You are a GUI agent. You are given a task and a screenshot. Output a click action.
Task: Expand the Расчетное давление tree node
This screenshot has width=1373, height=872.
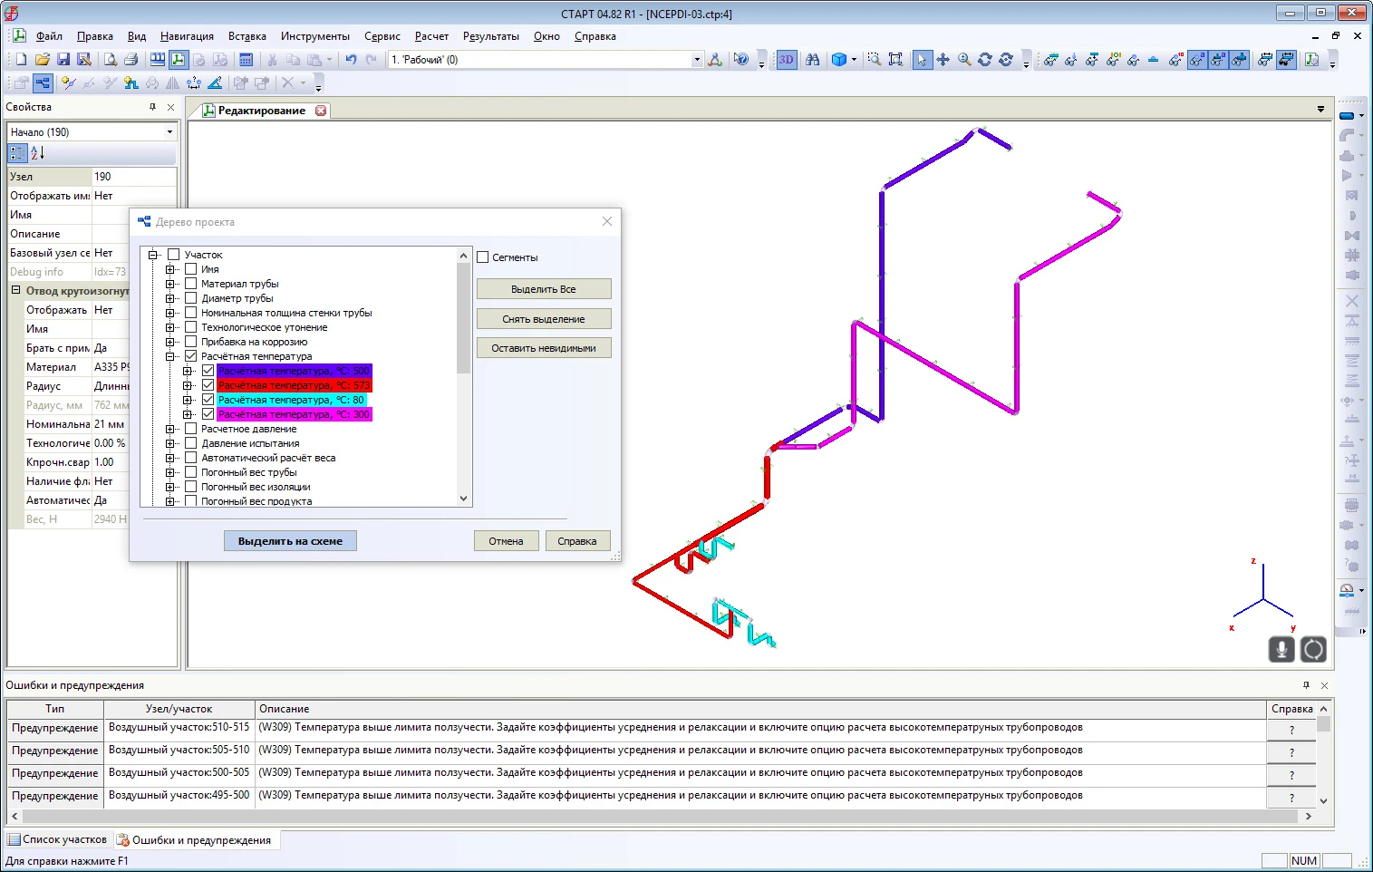pos(170,429)
